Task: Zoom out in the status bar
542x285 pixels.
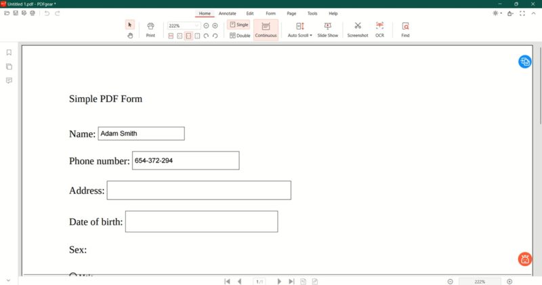Action: point(450,282)
